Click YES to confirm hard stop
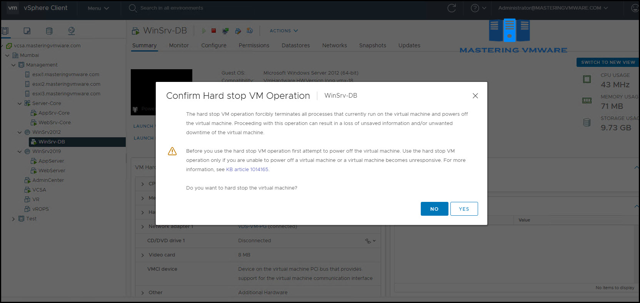This screenshot has height=303, width=640. 464,209
